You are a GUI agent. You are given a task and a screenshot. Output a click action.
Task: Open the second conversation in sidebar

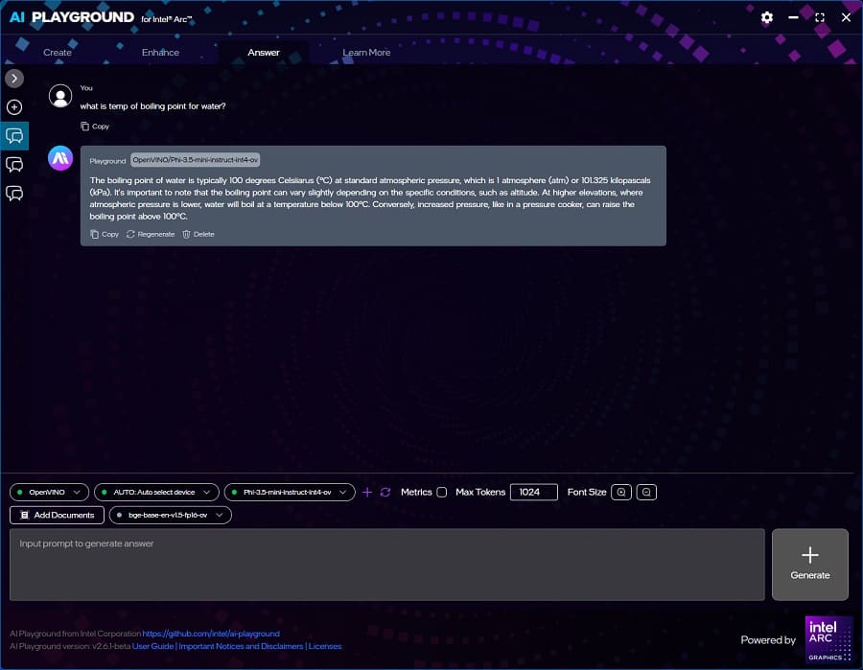tap(14, 165)
